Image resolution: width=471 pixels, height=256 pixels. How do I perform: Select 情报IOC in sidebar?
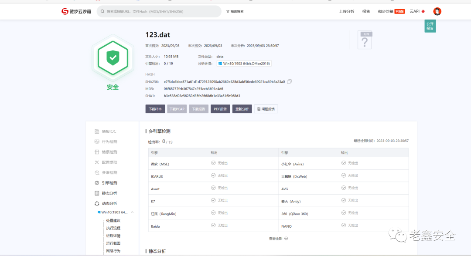pos(109,131)
